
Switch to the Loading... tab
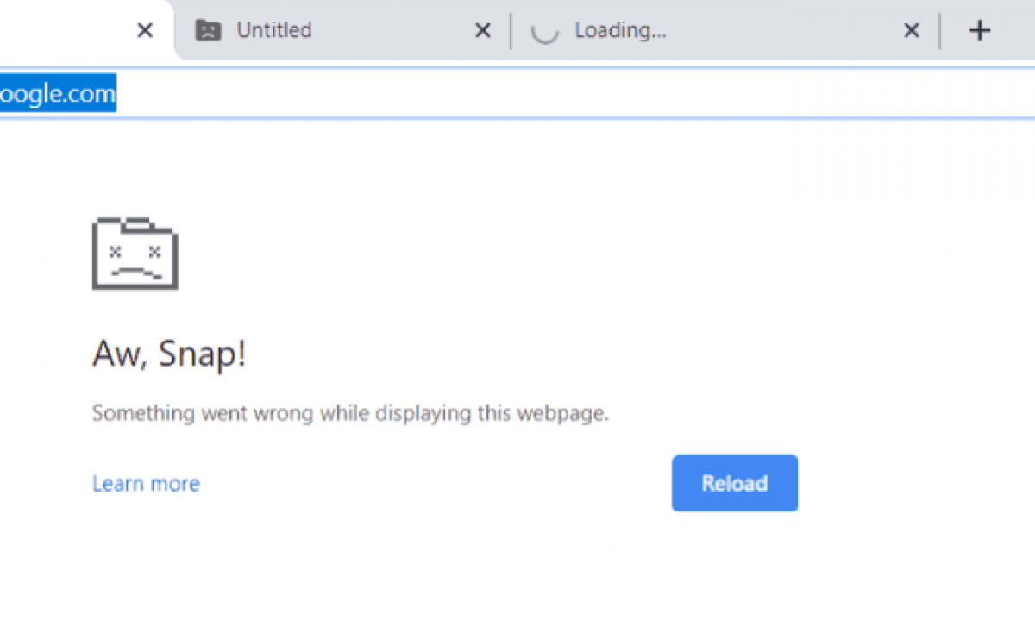[x=724, y=31]
